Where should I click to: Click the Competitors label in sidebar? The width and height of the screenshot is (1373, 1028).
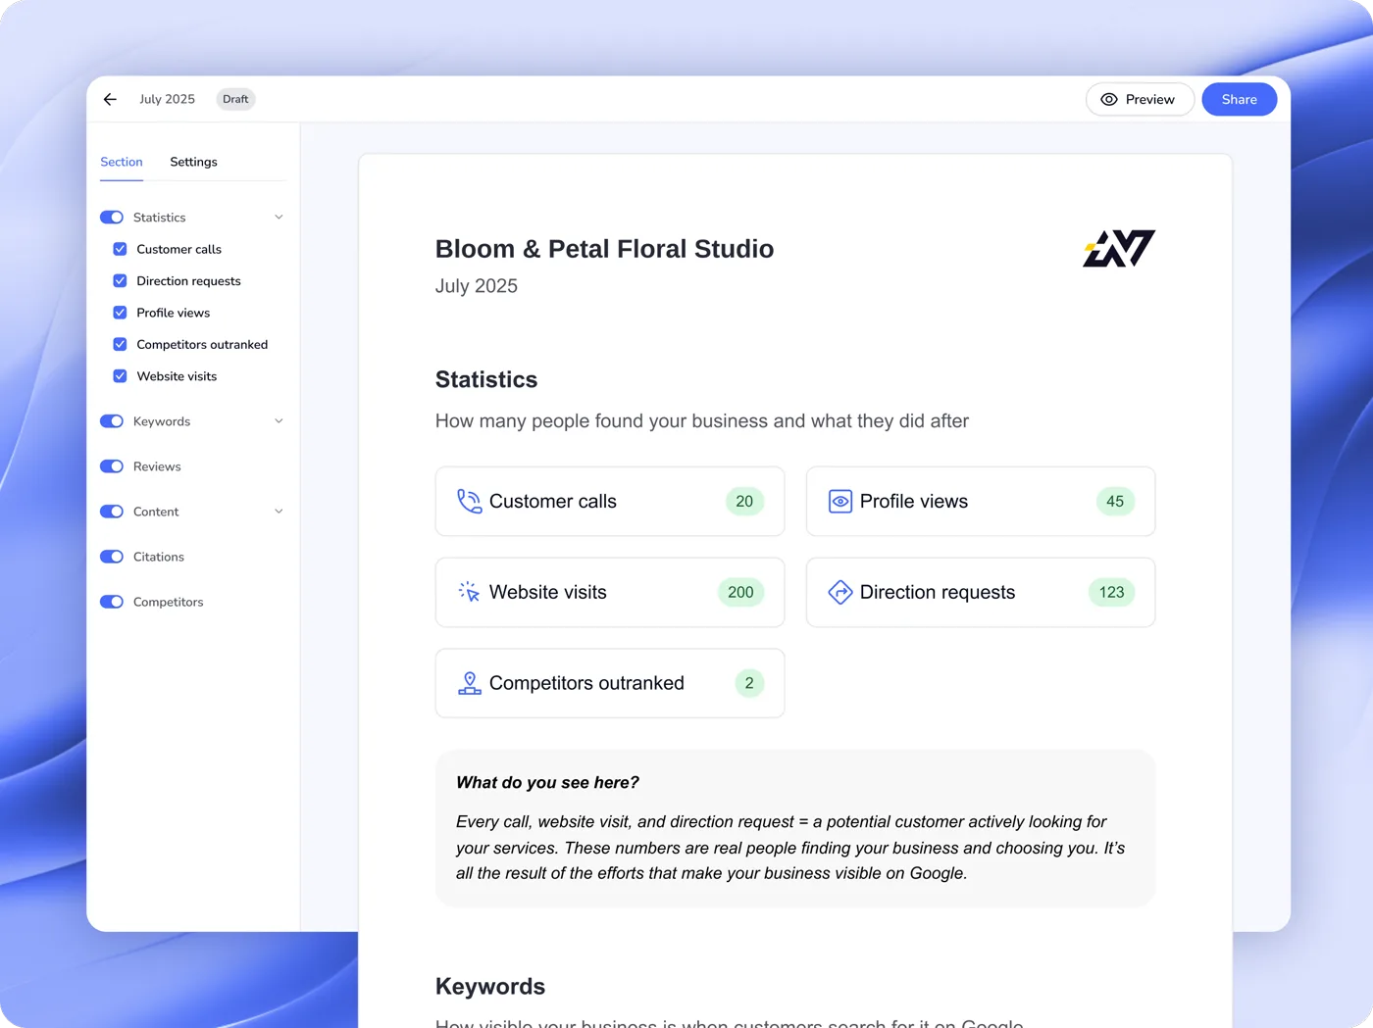[x=169, y=602]
